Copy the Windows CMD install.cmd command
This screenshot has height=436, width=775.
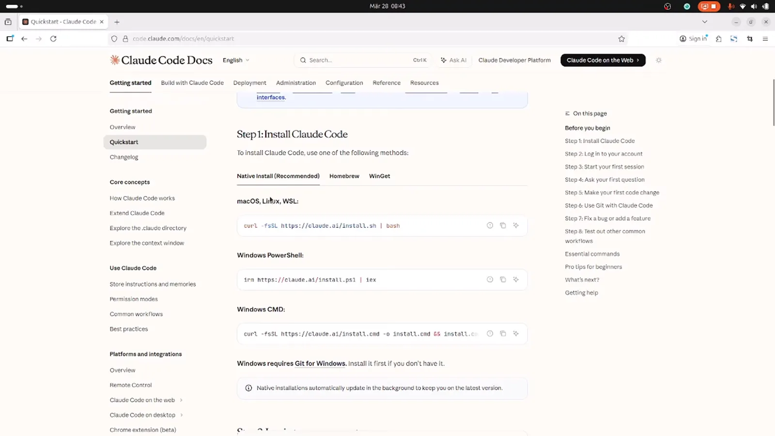[503, 333]
